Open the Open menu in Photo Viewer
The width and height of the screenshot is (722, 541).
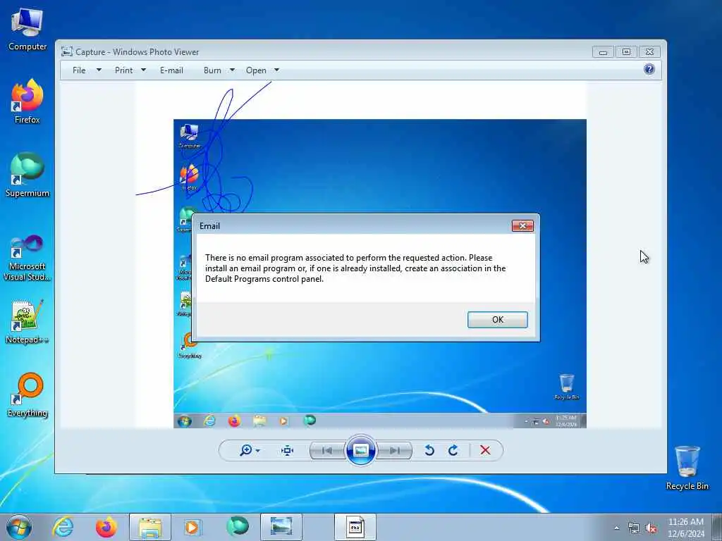[x=256, y=70]
